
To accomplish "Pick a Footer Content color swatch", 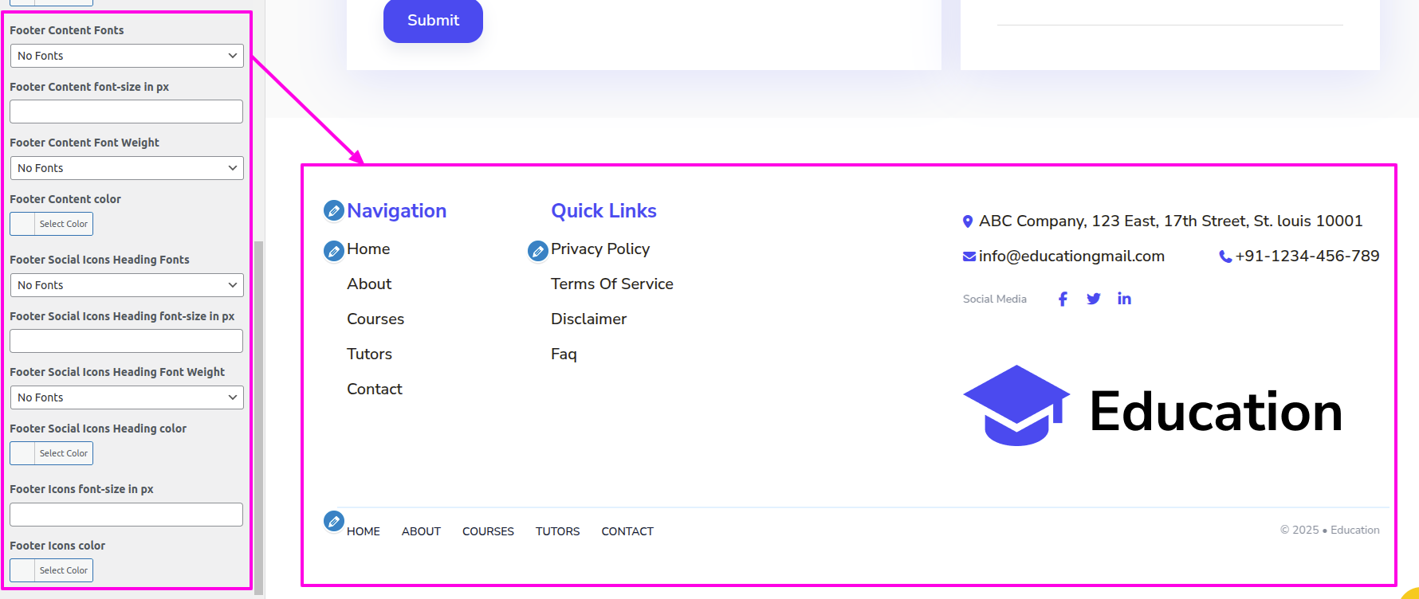I will 23,224.
